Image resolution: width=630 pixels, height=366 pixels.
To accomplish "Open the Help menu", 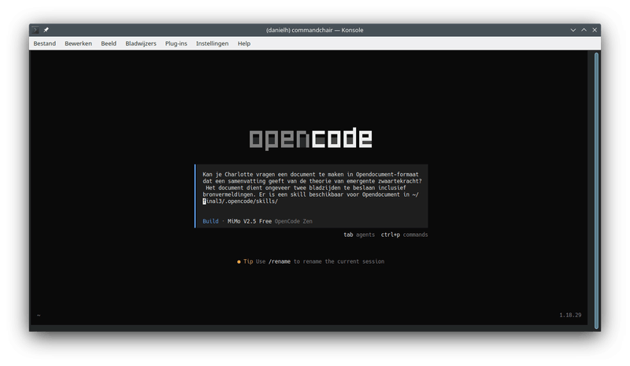I will click(244, 43).
